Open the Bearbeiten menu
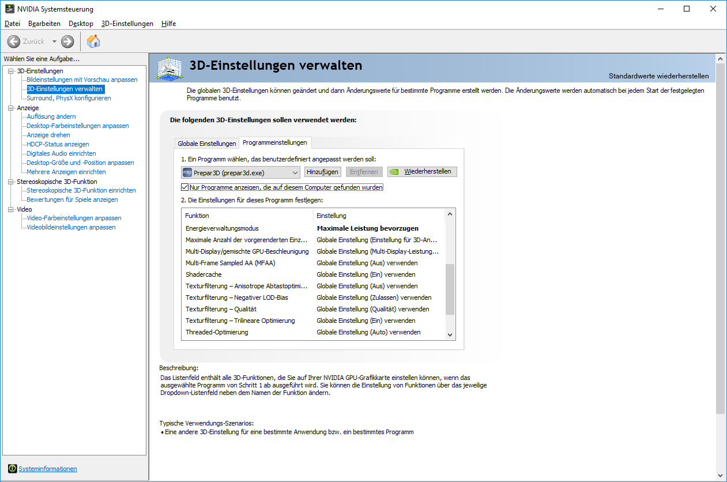 [44, 24]
